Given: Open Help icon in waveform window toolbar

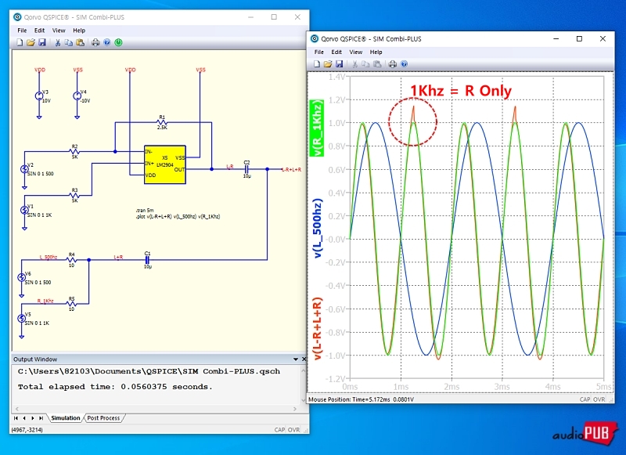Looking at the screenshot, I should [x=403, y=63].
